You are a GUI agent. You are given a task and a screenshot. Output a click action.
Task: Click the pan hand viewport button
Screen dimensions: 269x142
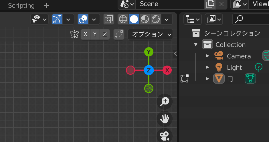pos(165,119)
